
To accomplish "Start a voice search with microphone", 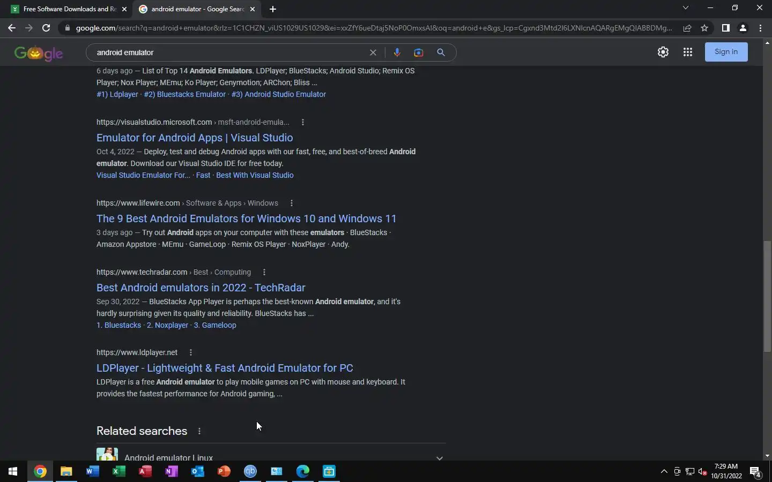I will 397,52.
